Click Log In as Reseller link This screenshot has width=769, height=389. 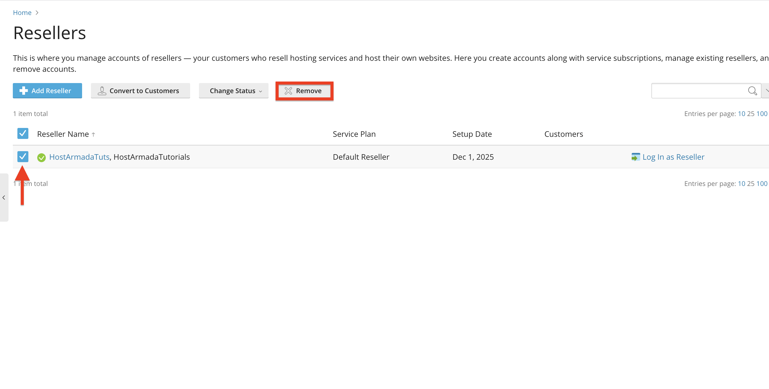tap(673, 157)
